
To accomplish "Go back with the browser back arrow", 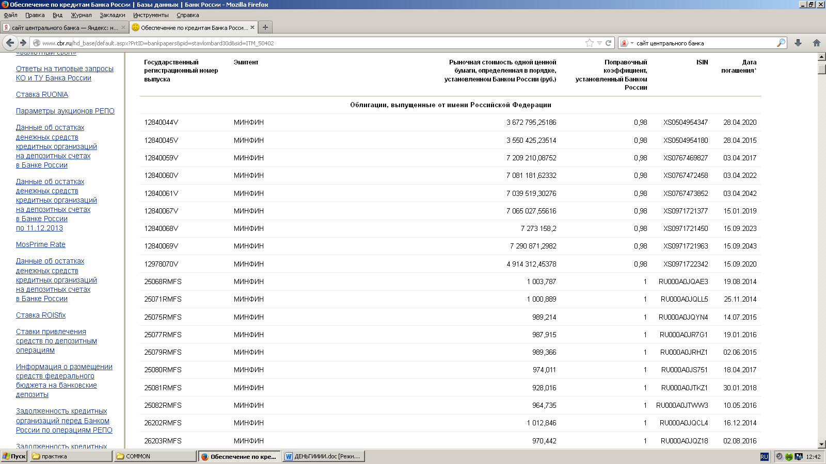I will click(10, 43).
